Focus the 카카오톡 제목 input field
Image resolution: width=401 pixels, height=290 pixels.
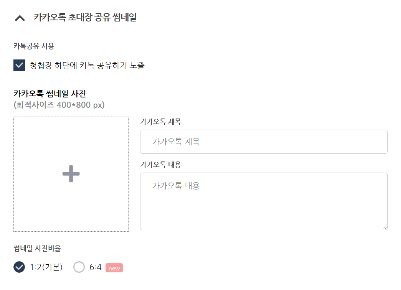click(264, 142)
